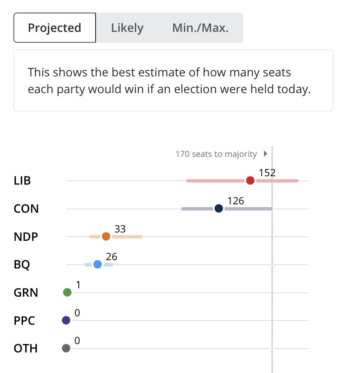This screenshot has height=373, width=347.
Task: Click the pink LIB range bar
Action: pyautogui.click(x=242, y=181)
